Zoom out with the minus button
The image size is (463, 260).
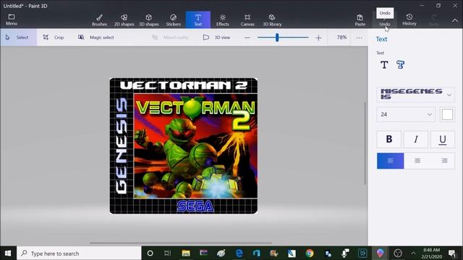(247, 38)
